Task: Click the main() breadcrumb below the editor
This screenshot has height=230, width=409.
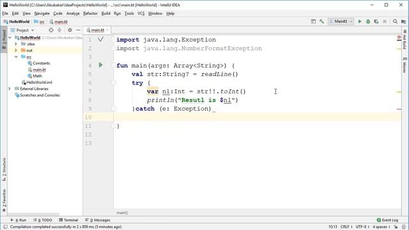Action: 122,213
